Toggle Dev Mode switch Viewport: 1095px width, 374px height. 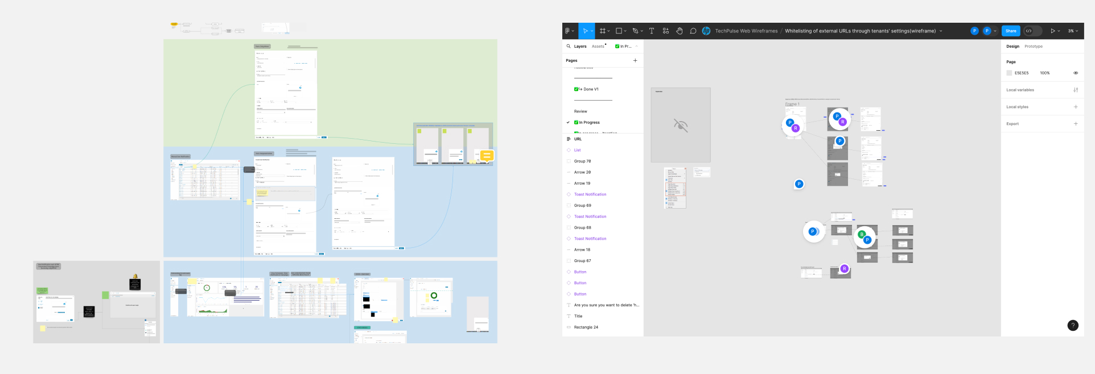pos(1032,31)
